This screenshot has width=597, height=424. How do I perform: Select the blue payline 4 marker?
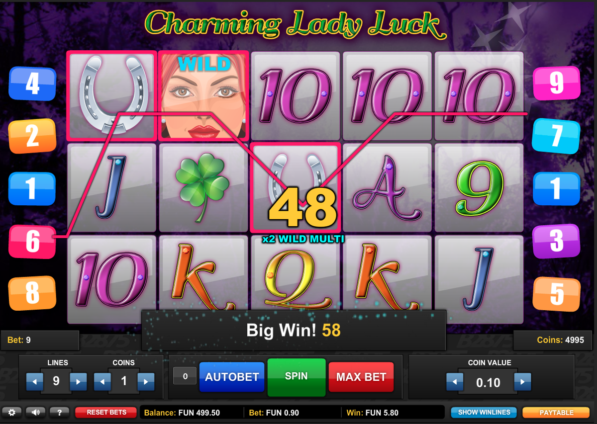click(32, 84)
